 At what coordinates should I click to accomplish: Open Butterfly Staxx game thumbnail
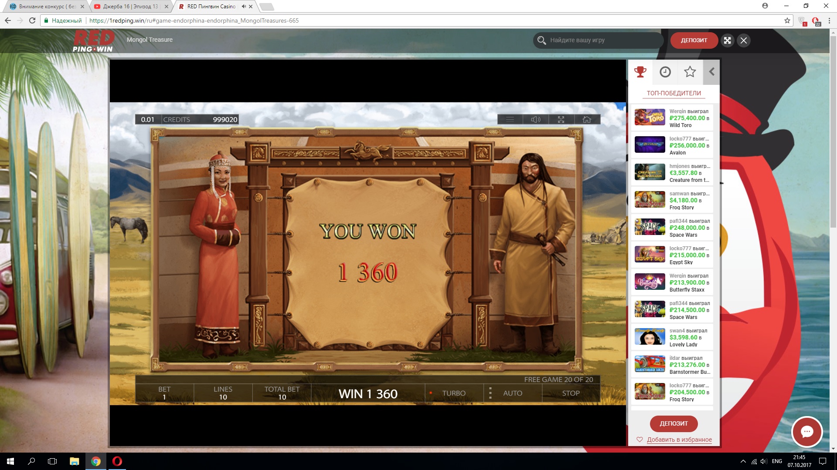click(x=650, y=282)
